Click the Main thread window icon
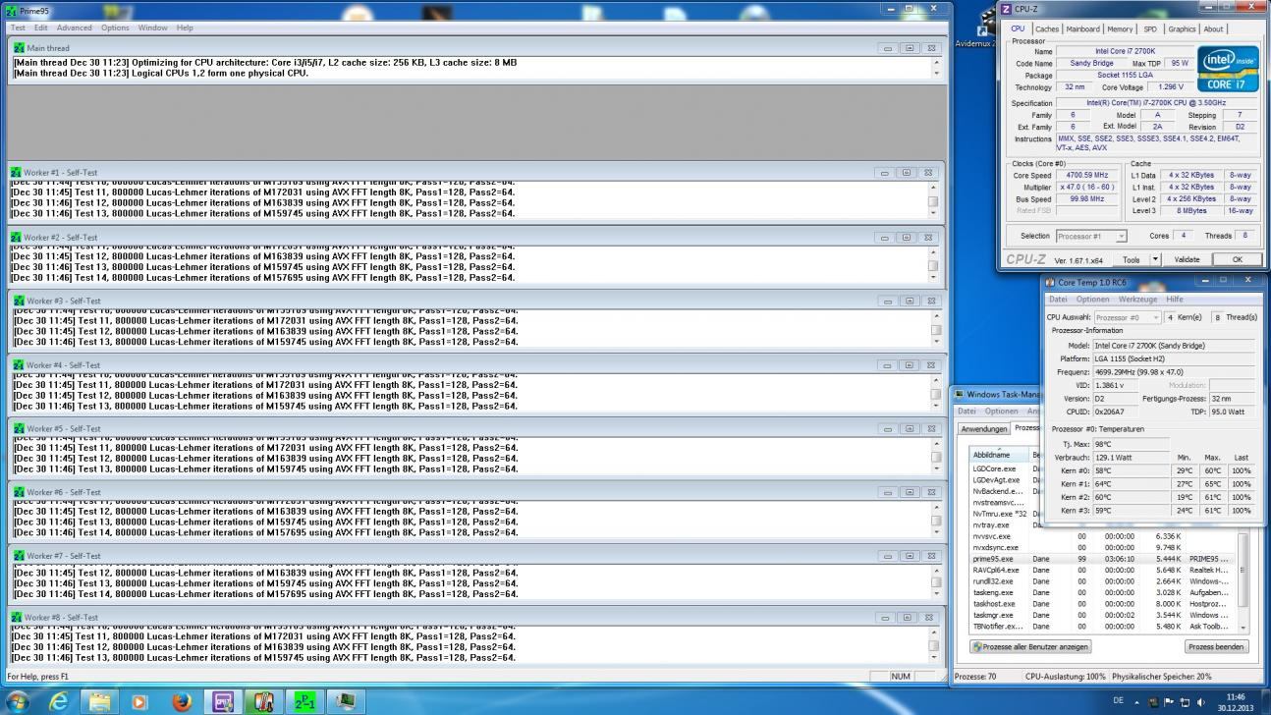Screen dimensions: 1271x715 17,47
